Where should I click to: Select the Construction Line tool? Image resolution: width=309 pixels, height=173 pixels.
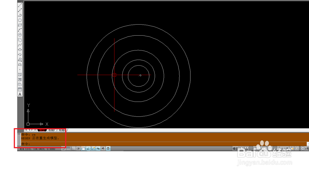pos(20,10)
